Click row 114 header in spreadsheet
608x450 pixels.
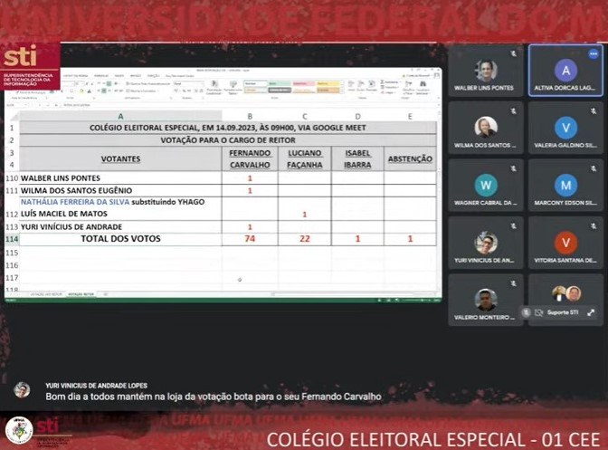11,239
